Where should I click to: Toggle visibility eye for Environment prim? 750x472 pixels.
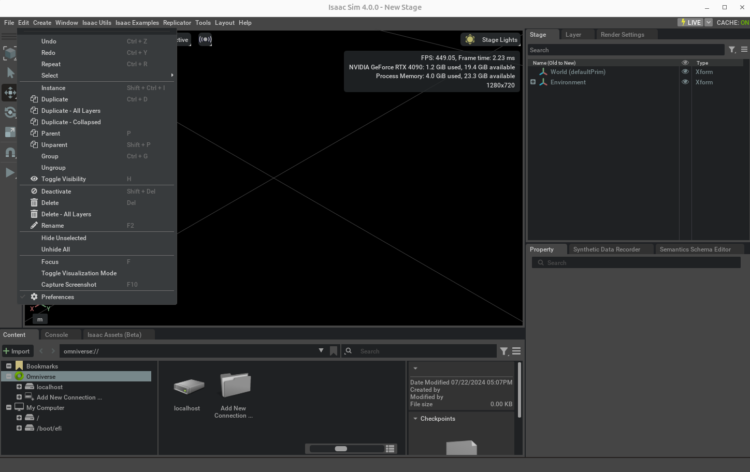[685, 82]
